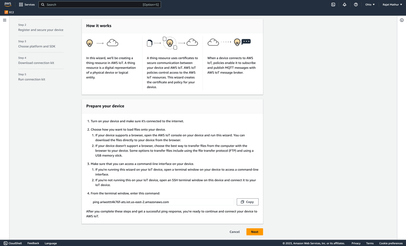Cancel the device connection wizard
The height and width of the screenshot is (246, 406).
234,232
